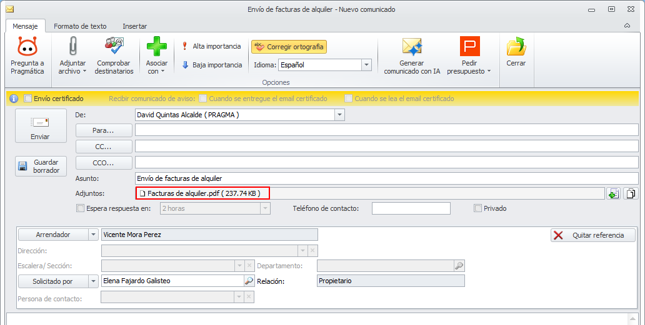This screenshot has width=645, height=325.
Task: Open 2 horas response time dropdown
Action: pyautogui.click(x=266, y=208)
